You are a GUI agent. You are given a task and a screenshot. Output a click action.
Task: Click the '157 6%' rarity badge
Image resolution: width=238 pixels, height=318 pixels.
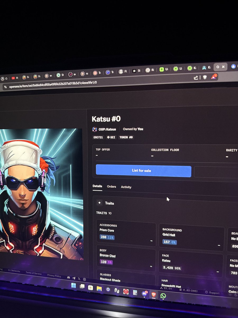(x=170, y=242)
